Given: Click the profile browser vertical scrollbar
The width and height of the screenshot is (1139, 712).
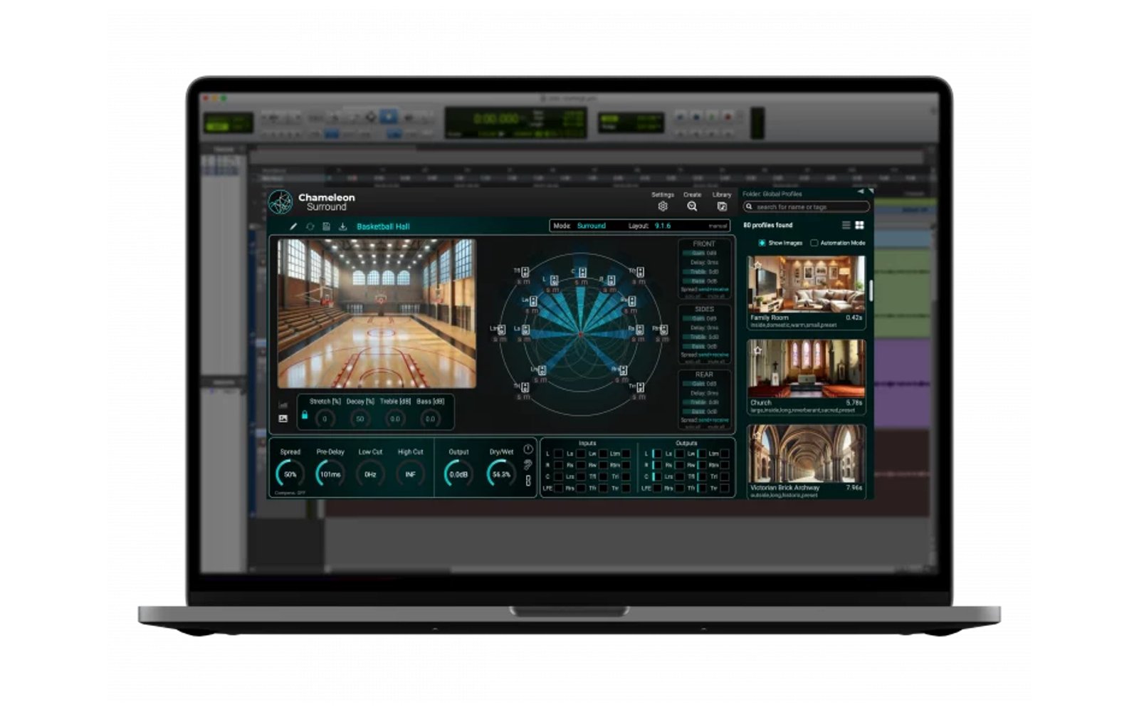Looking at the screenshot, I should (870, 290).
